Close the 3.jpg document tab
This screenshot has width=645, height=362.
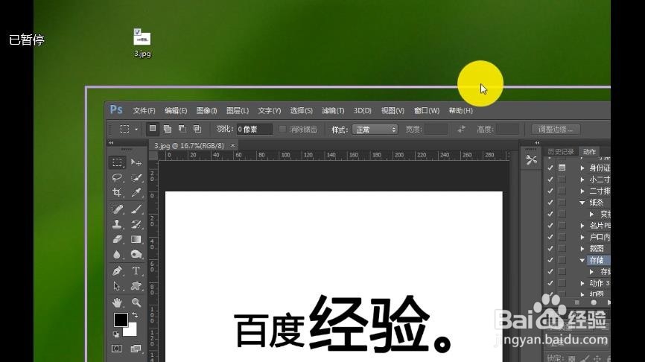tap(232, 145)
